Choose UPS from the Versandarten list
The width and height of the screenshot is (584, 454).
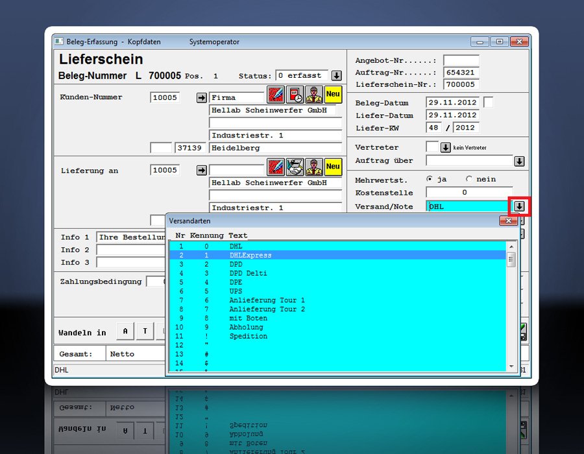235,292
